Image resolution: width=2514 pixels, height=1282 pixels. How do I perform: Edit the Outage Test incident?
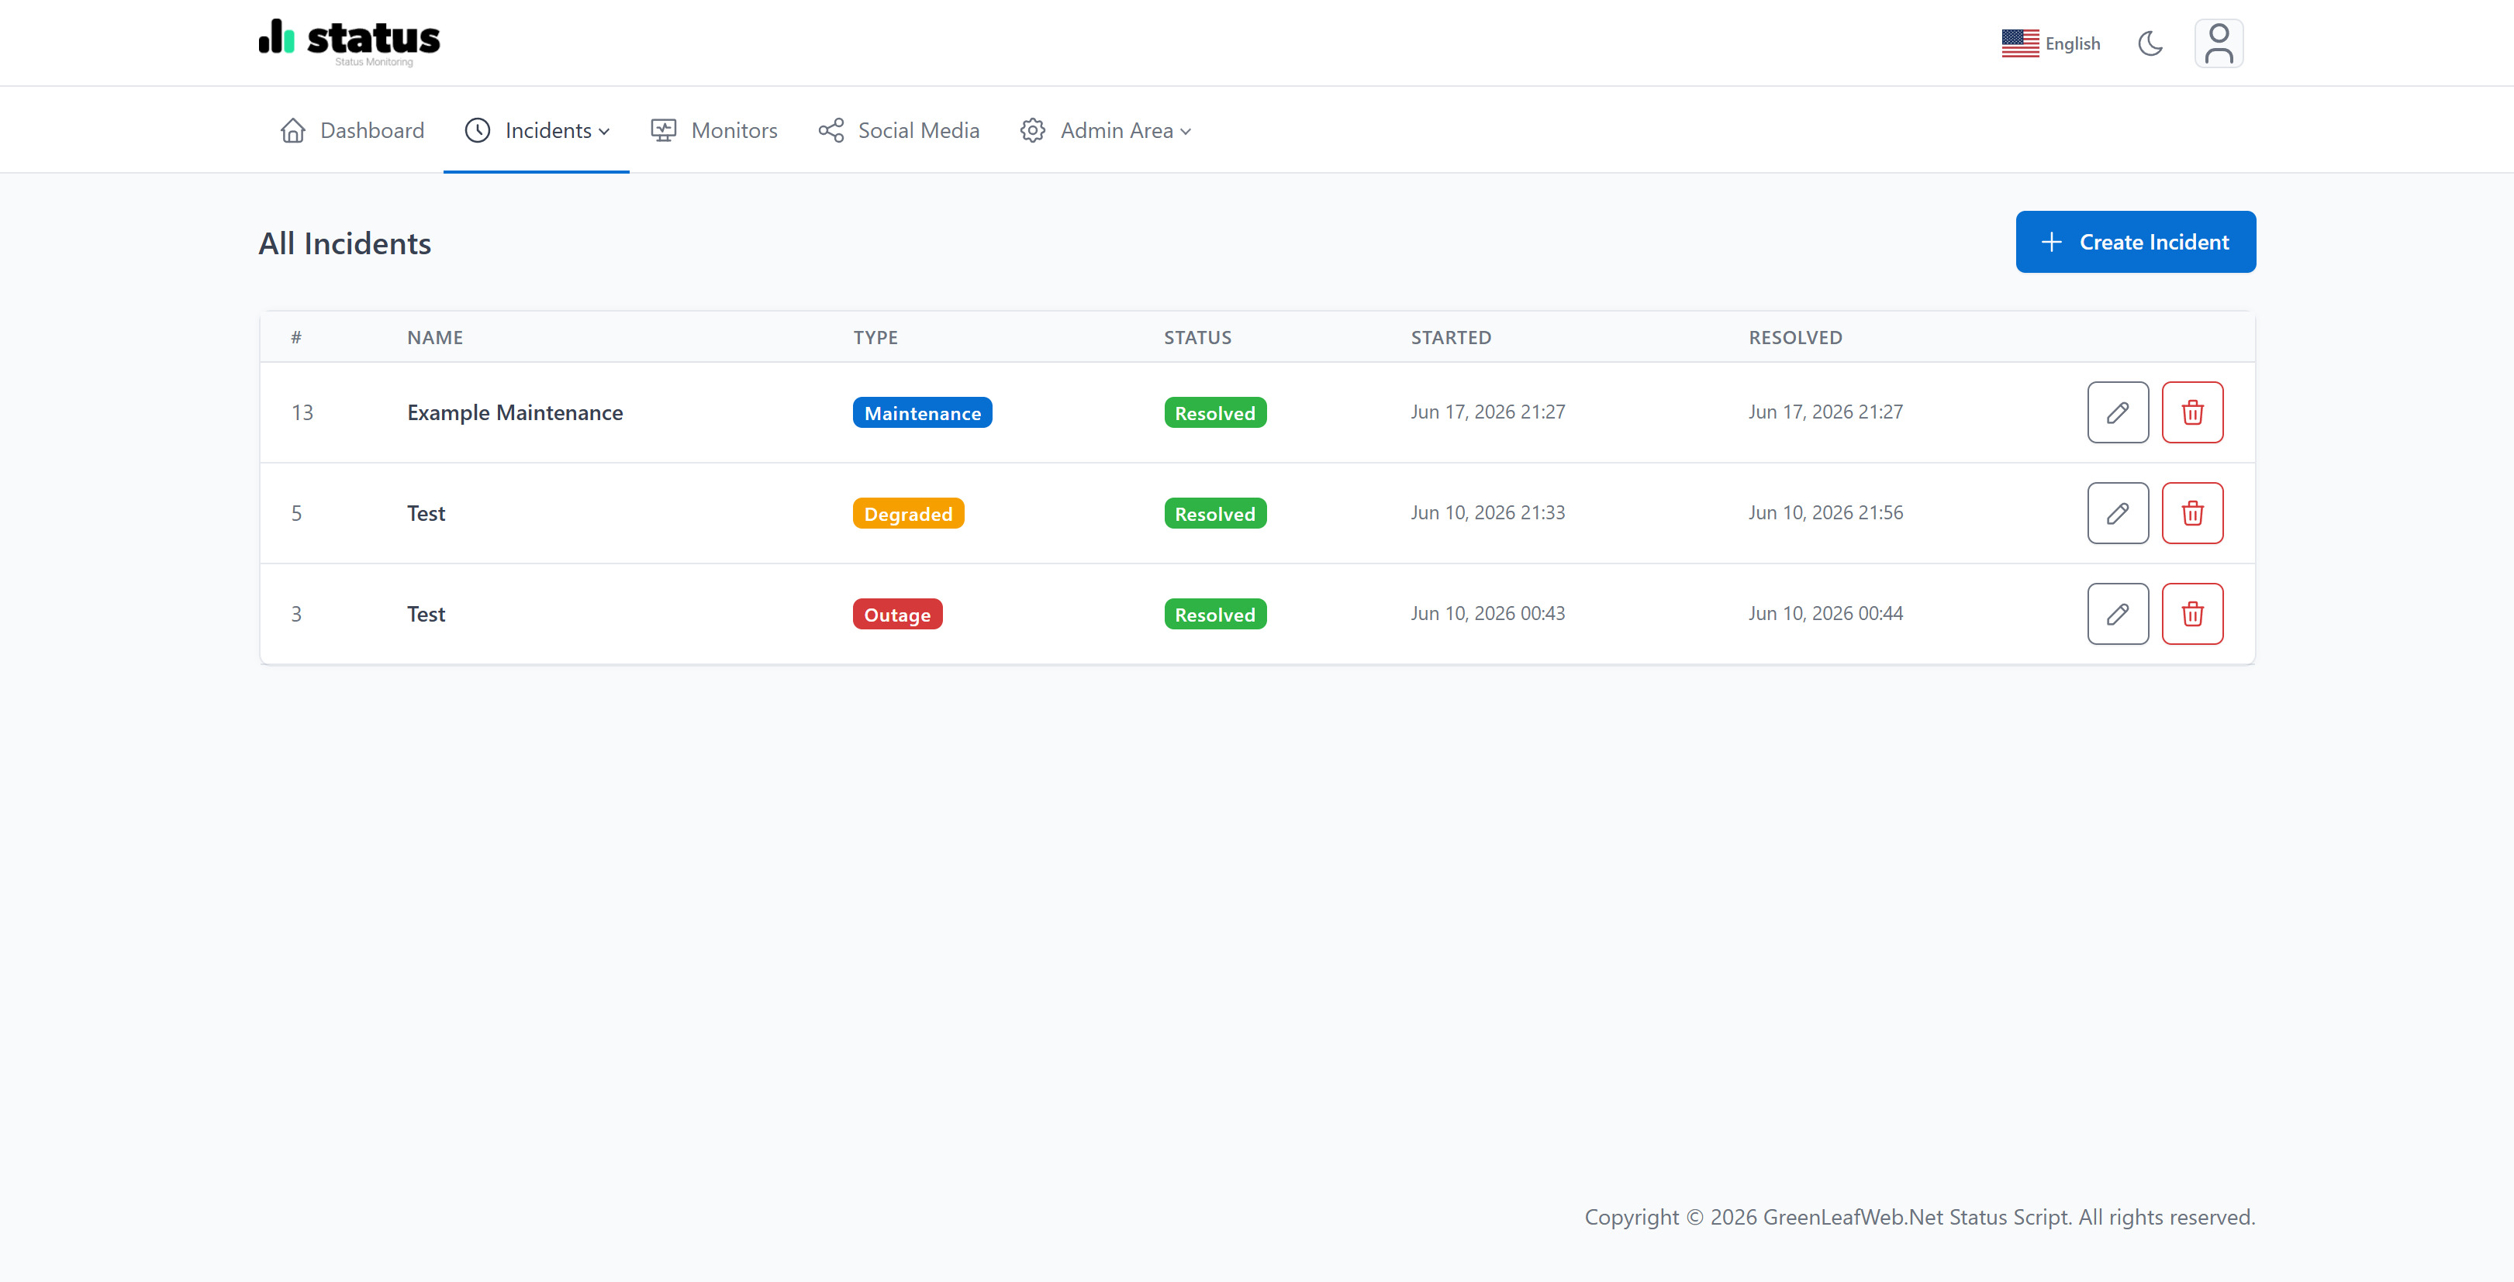[2117, 614]
